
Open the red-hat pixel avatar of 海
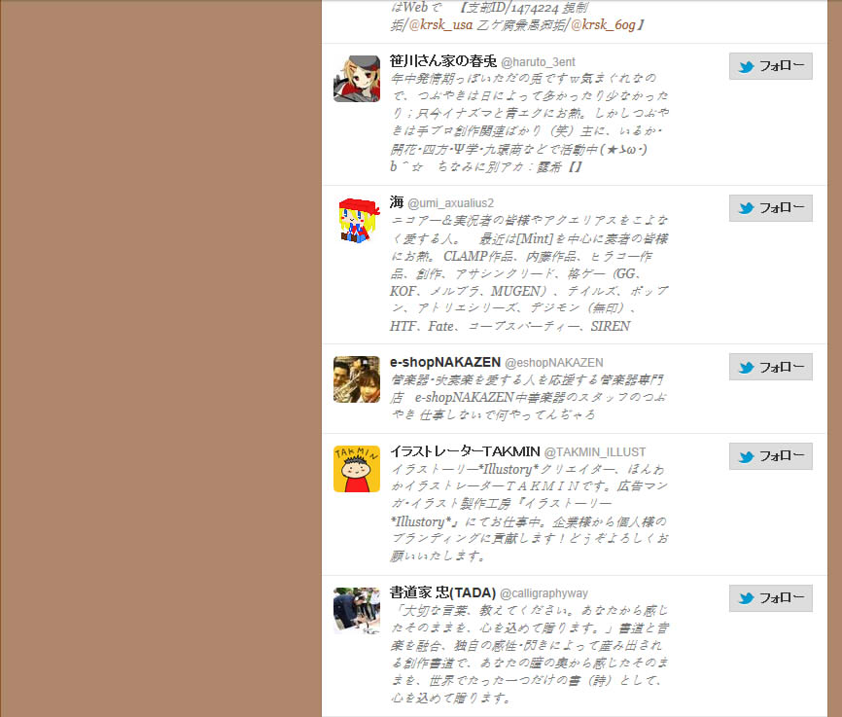click(357, 221)
